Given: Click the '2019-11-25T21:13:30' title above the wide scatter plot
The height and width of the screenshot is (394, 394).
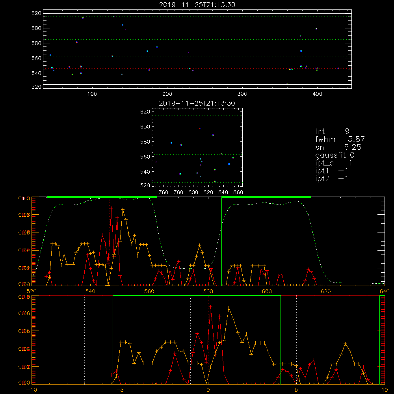Looking at the screenshot, I should [197, 5].
